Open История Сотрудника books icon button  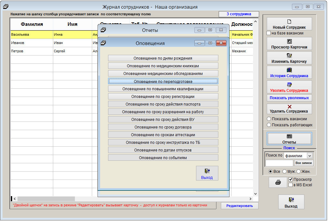tap(289, 73)
